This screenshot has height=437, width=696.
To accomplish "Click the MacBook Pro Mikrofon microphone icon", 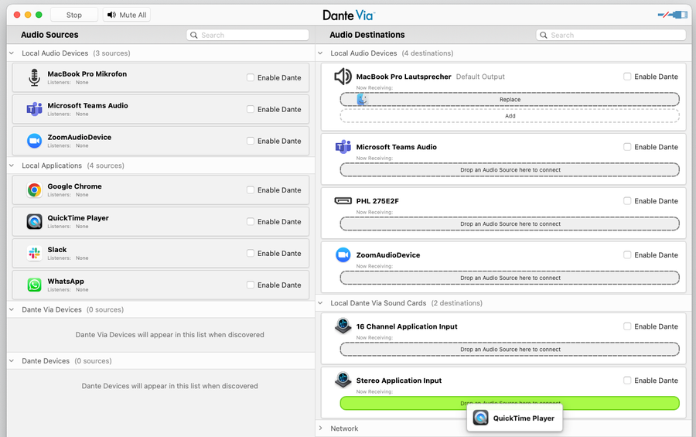I will click(34, 77).
